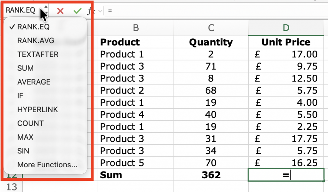
Task: Pick TEXTAFTER from the function list
Action: (x=38, y=54)
